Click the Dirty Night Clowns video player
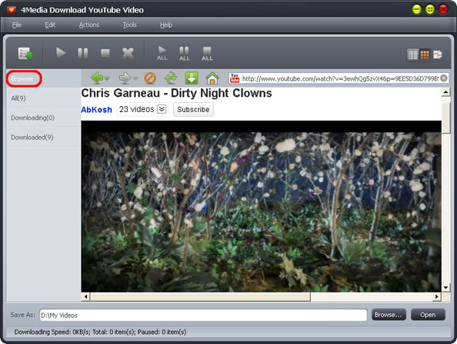The height and width of the screenshot is (344, 457). [261, 206]
